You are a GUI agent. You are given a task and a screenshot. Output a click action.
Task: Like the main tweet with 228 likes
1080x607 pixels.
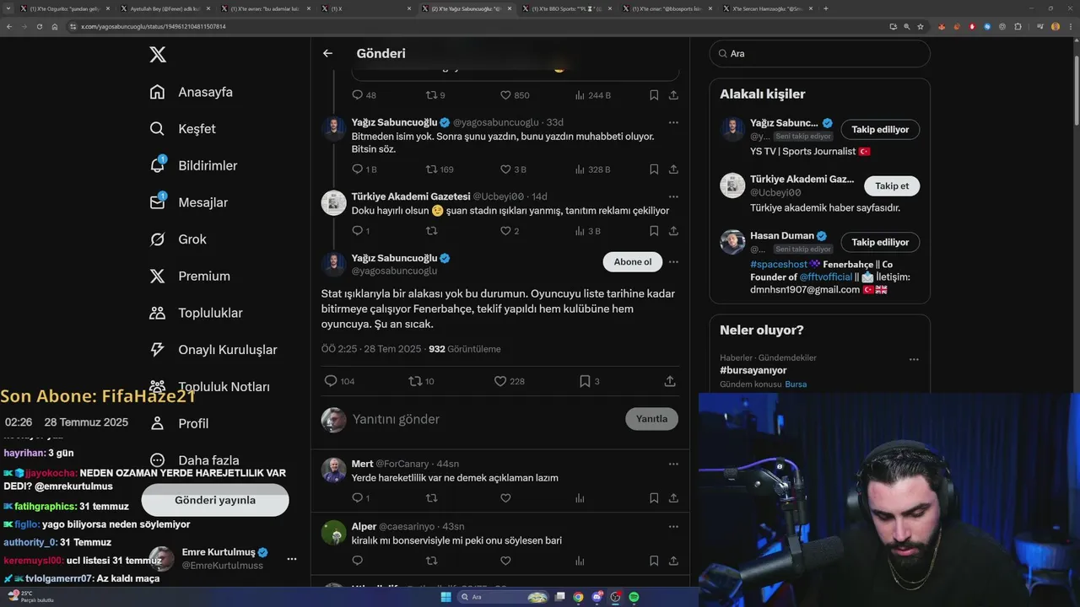coord(500,381)
